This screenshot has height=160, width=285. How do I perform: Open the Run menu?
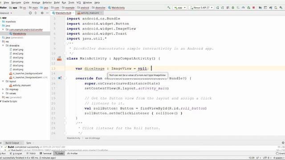(64, 3)
